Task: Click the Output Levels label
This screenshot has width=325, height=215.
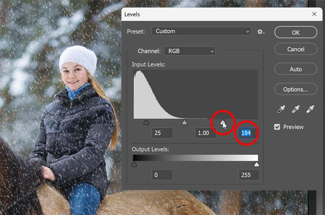Action: 150,149
